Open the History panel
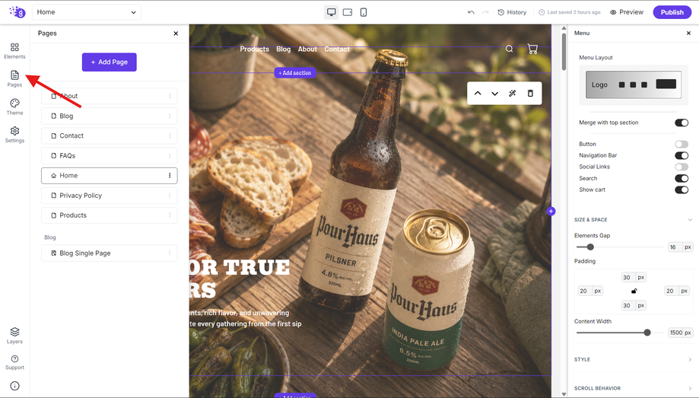 tap(512, 12)
